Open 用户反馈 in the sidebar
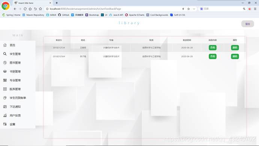Screen dimensions: 259x146 click(x=15, y=115)
